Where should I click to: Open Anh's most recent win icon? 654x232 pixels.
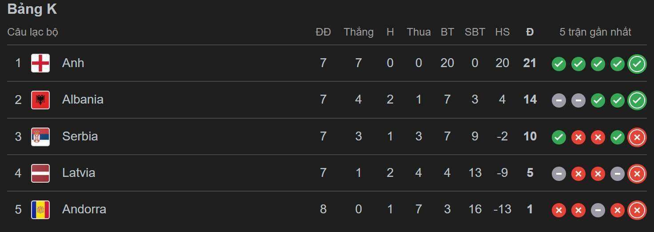[637, 64]
